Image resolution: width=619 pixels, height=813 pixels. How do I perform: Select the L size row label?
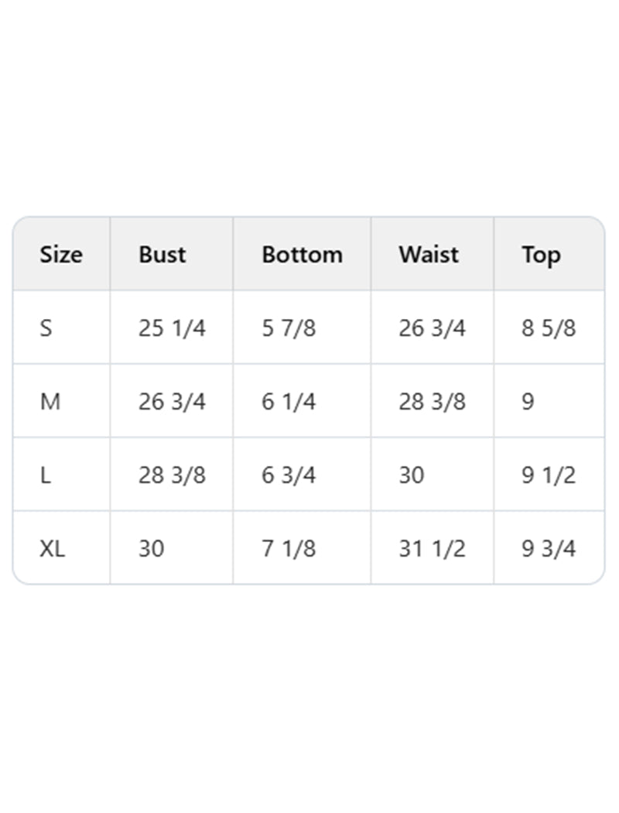(x=46, y=475)
